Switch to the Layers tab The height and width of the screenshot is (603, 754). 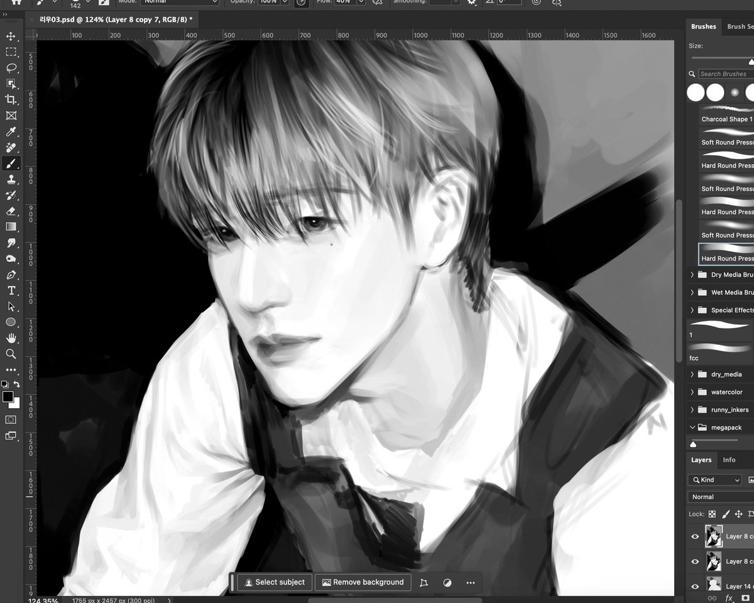tap(701, 460)
